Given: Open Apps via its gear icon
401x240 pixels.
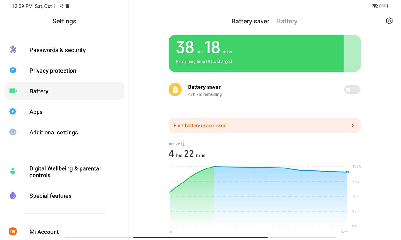Looking at the screenshot, I should pos(13,111).
